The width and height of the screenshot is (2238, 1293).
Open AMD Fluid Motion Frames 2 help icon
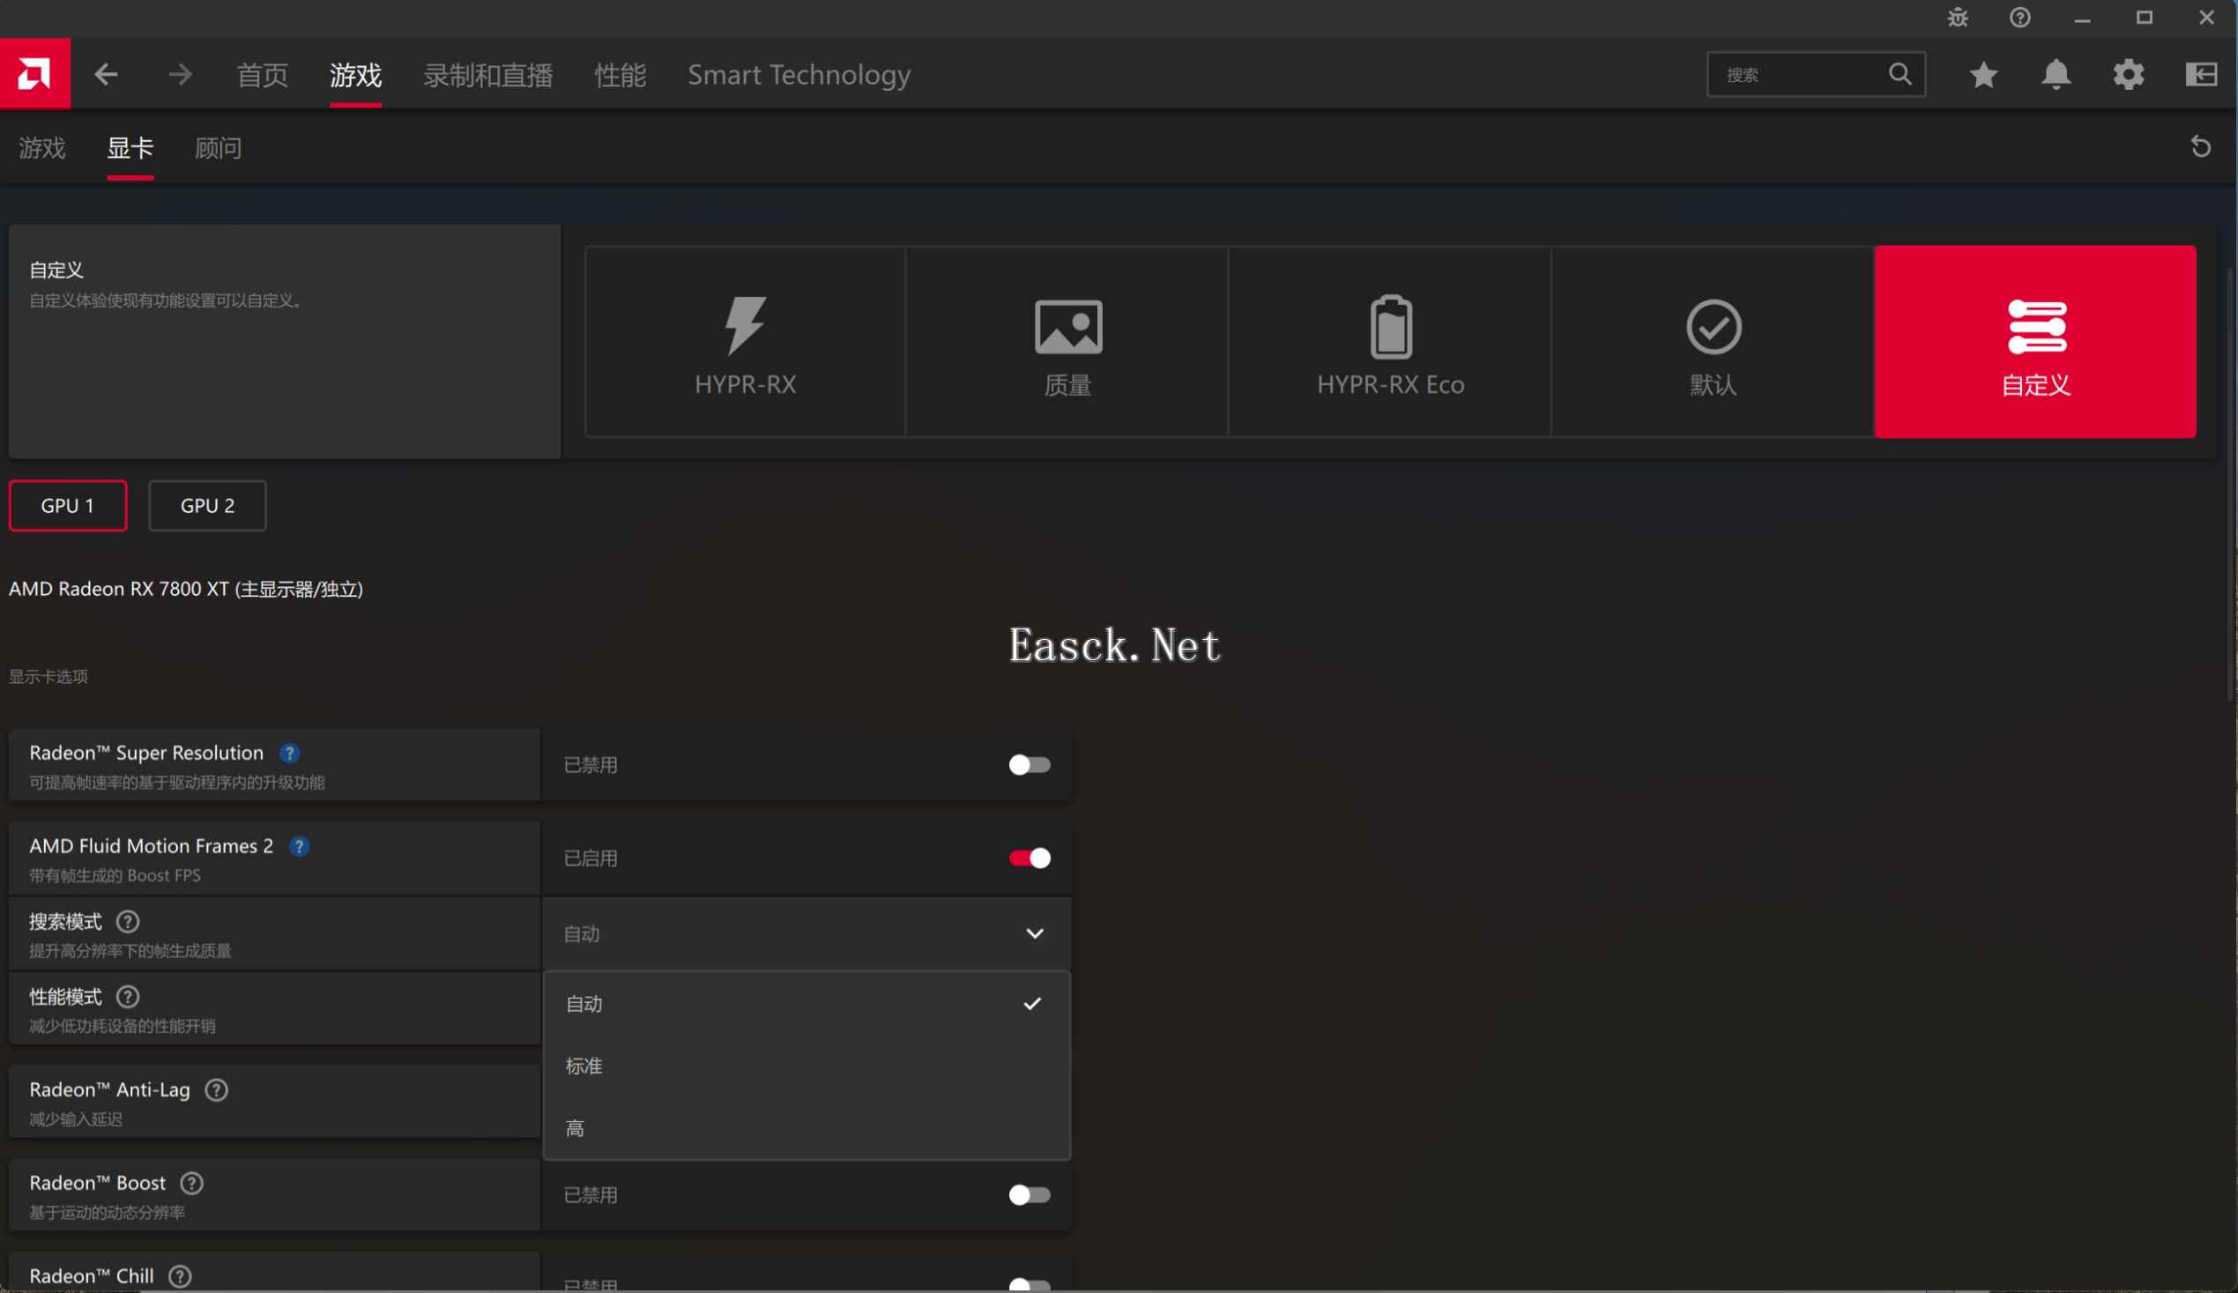300,846
